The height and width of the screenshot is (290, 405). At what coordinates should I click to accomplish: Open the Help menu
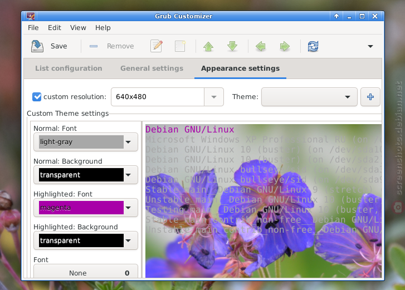103,28
